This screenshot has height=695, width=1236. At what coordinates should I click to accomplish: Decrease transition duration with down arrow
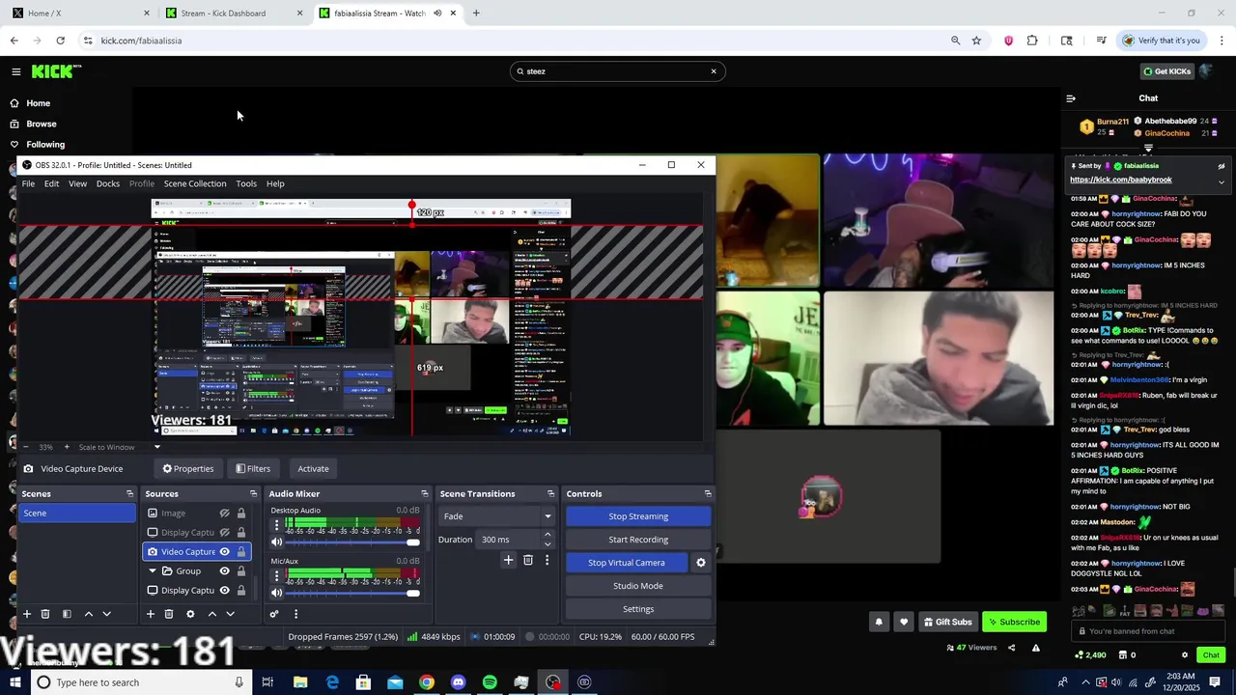pos(548,544)
